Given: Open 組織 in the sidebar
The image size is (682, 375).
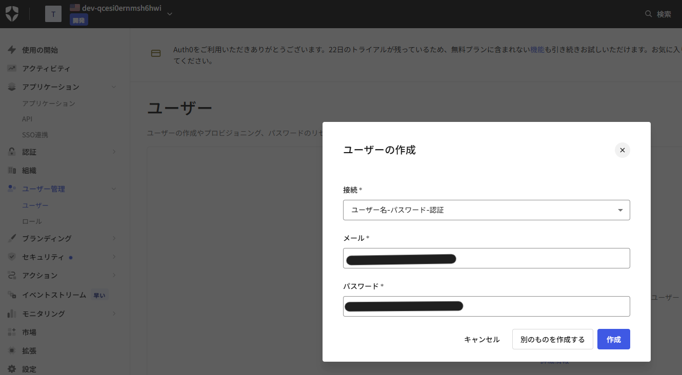Looking at the screenshot, I should click(29, 170).
